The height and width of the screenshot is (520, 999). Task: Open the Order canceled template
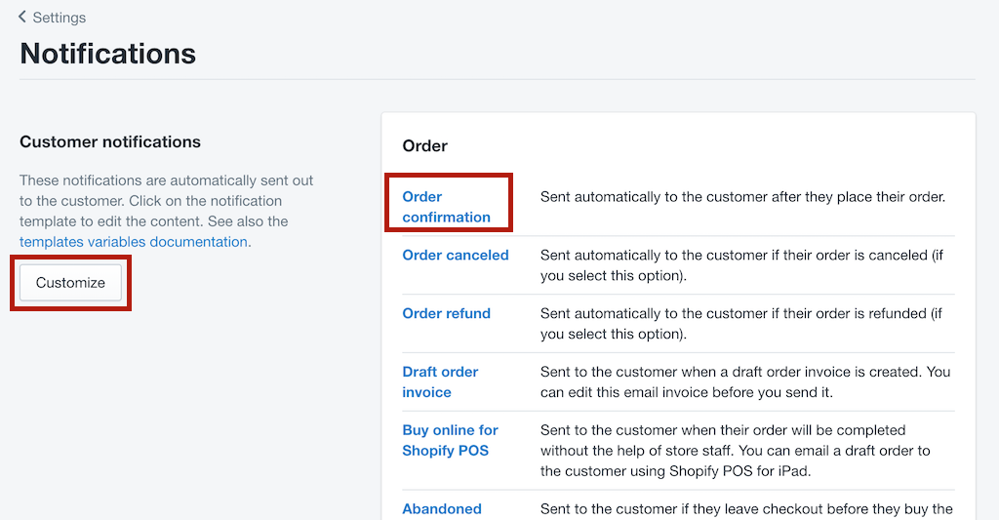click(x=456, y=255)
